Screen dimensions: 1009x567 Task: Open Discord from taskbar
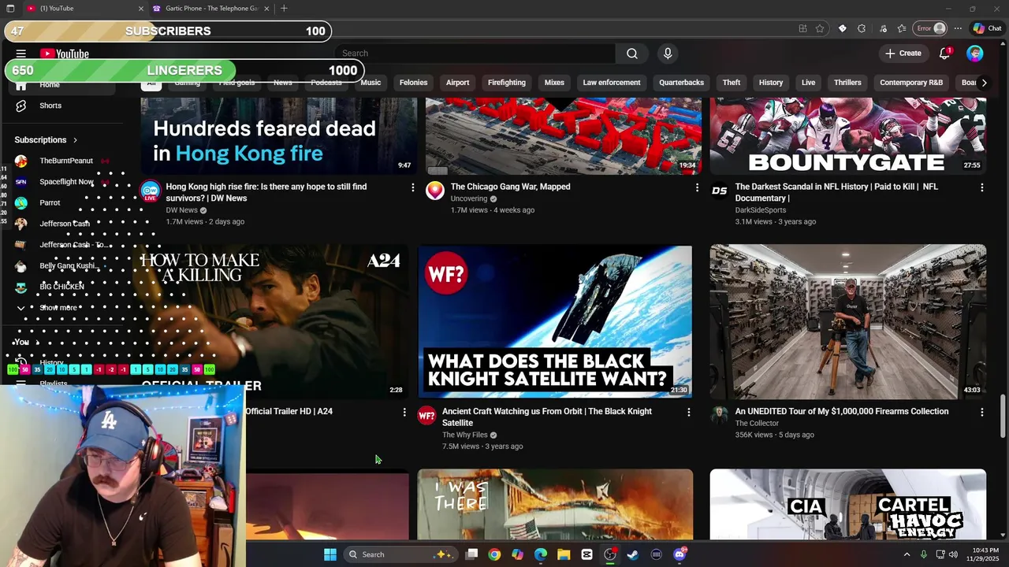pos(679,554)
